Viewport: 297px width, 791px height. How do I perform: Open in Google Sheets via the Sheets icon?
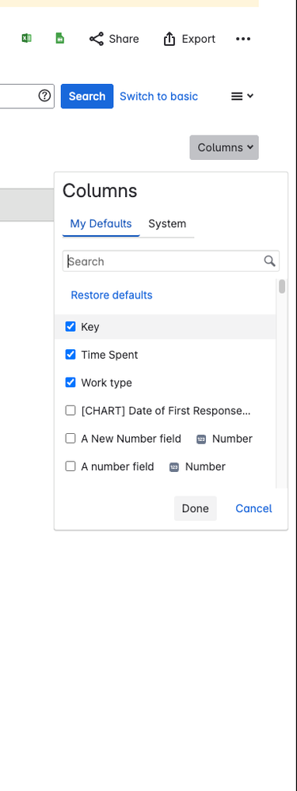[x=60, y=38]
